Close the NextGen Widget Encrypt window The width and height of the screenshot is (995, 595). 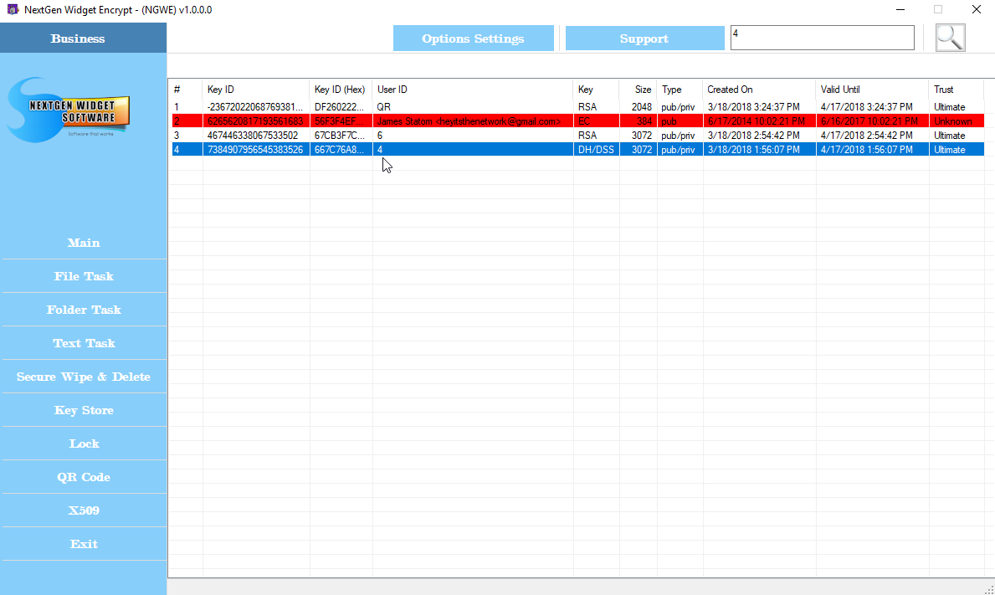(977, 9)
